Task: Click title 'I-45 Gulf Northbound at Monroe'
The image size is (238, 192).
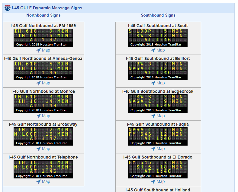Action: click(x=43, y=91)
